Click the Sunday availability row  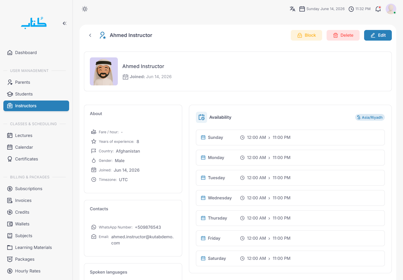coord(290,137)
